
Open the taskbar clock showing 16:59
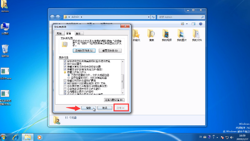click(x=242, y=137)
